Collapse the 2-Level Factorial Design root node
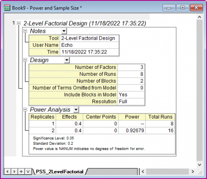 click(19, 23)
